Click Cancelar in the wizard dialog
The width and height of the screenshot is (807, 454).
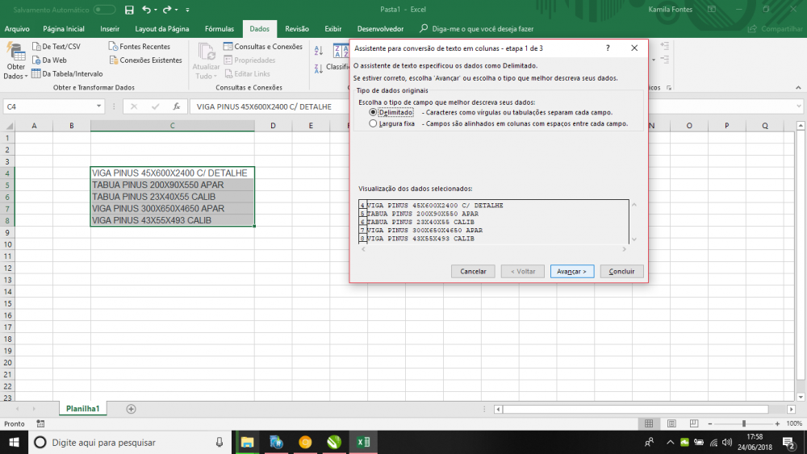[x=472, y=272]
